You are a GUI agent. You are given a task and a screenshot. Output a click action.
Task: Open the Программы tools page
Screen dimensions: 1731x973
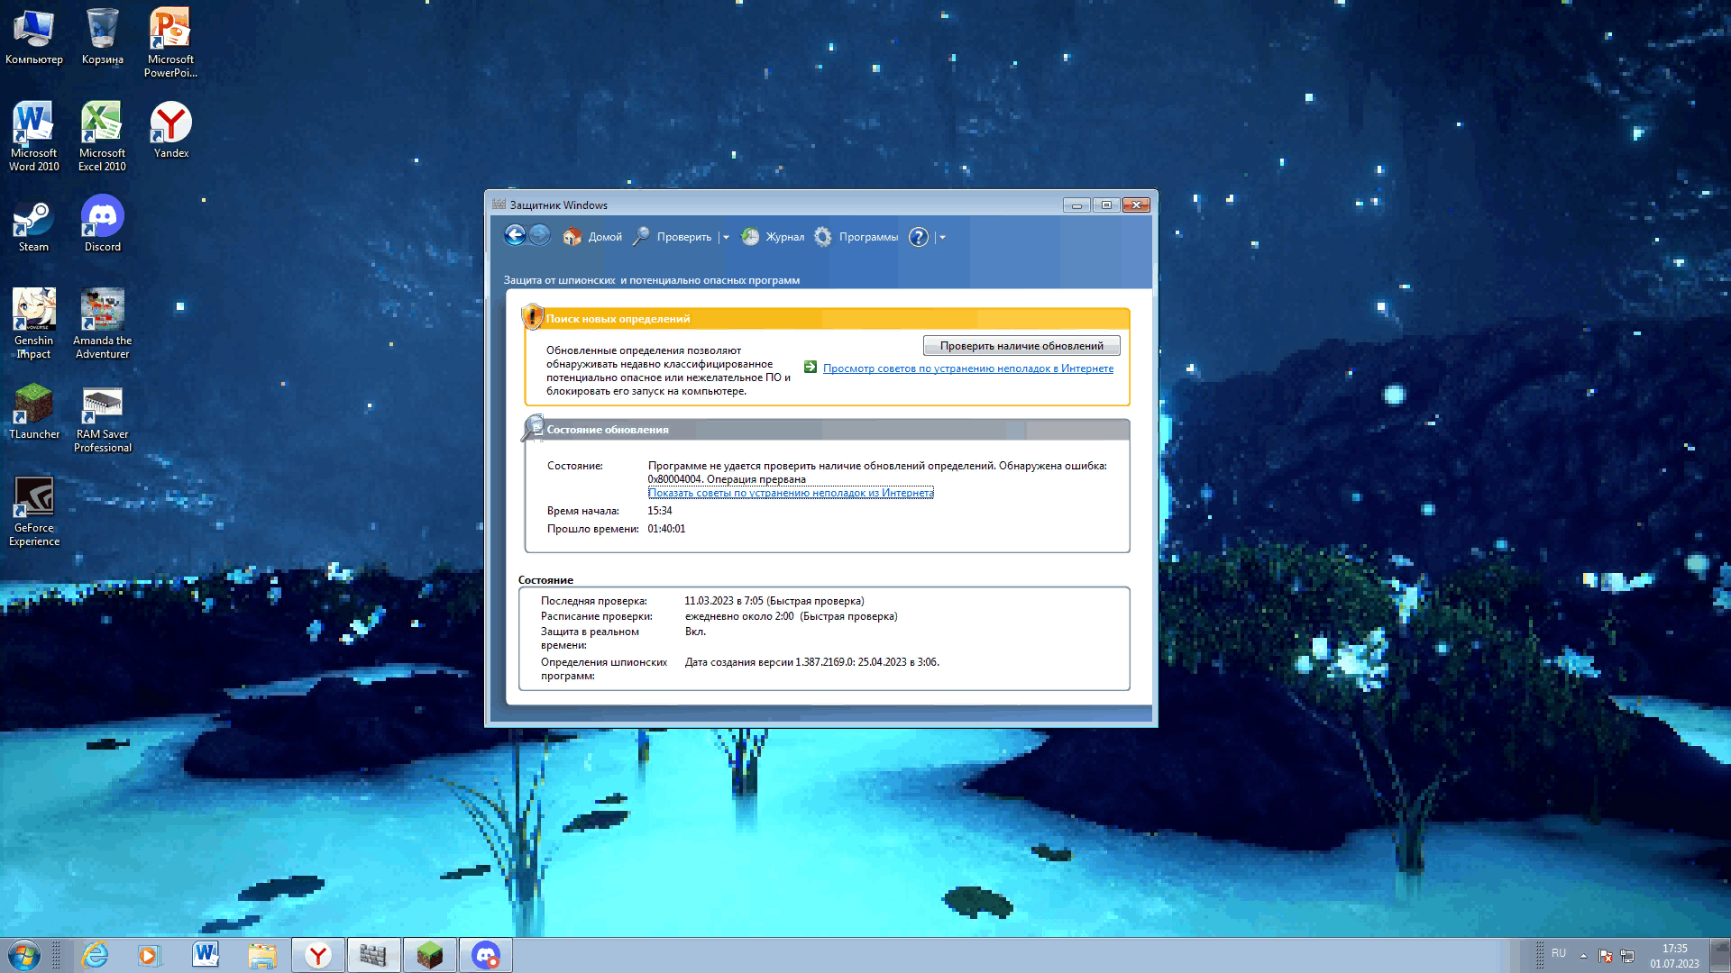point(856,237)
